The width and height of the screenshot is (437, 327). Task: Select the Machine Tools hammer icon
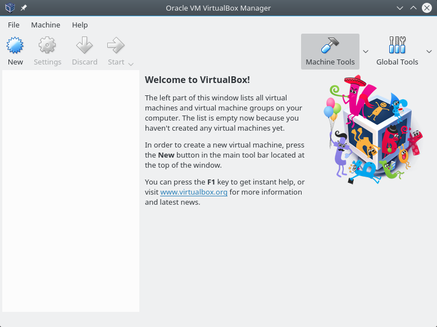coord(330,45)
